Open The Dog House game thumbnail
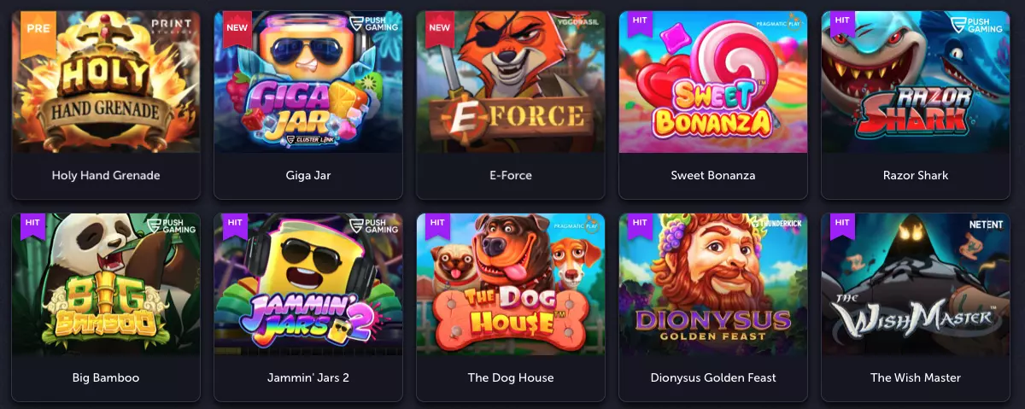The height and width of the screenshot is (409, 1025). pyautogui.click(x=511, y=284)
